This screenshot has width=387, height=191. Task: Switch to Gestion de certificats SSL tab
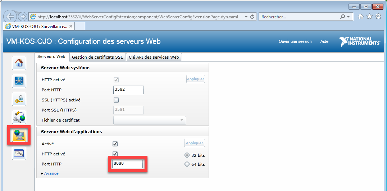(x=97, y=57)
